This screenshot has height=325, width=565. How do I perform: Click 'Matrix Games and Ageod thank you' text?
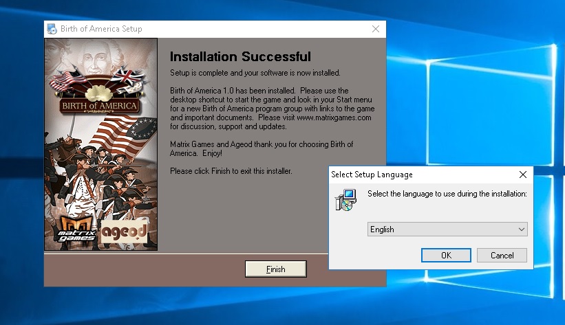pos(262,148)
